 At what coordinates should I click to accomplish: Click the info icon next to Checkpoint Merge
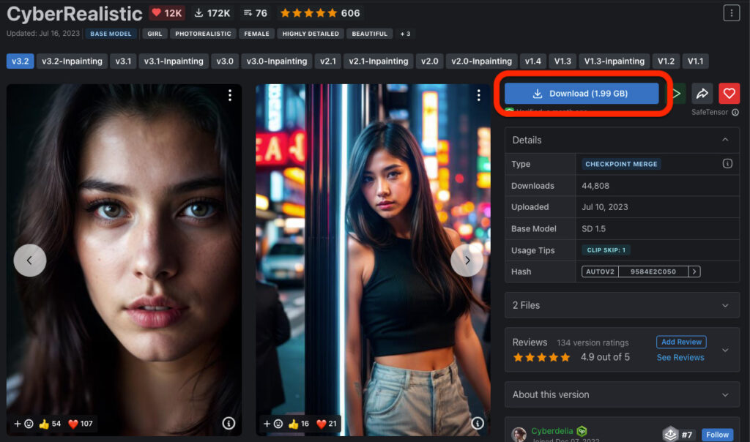click(727, 164)
